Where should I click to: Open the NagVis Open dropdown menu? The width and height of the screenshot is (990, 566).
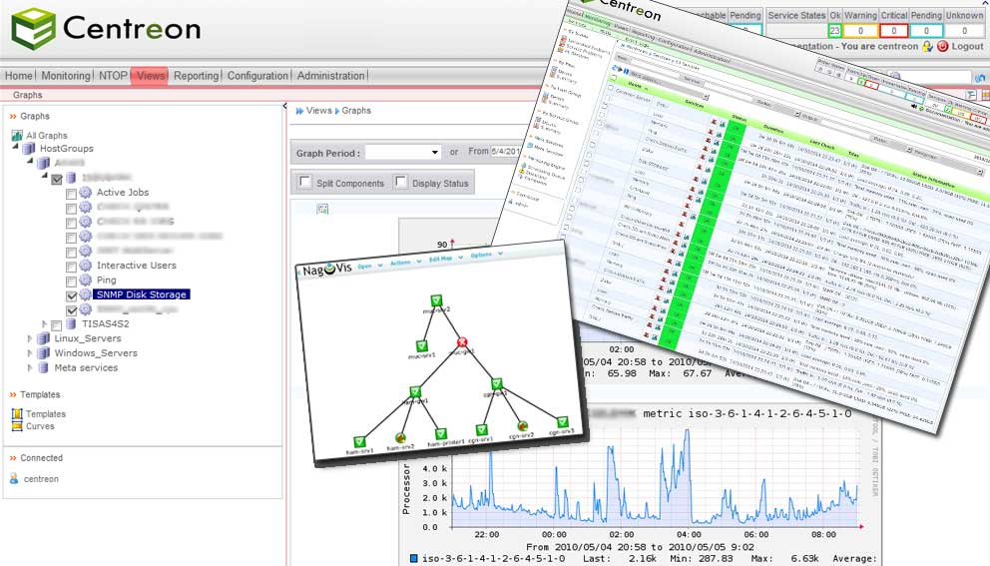tap(370, 266)
